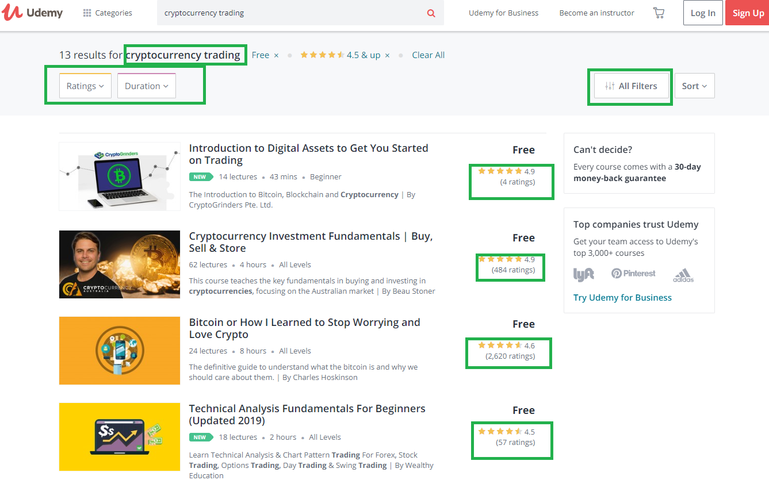The width and height of the screenshot is (769, 480).
Task: Open Technical Analysis Fundamentals For Beginners title
Action: point(307,414)
